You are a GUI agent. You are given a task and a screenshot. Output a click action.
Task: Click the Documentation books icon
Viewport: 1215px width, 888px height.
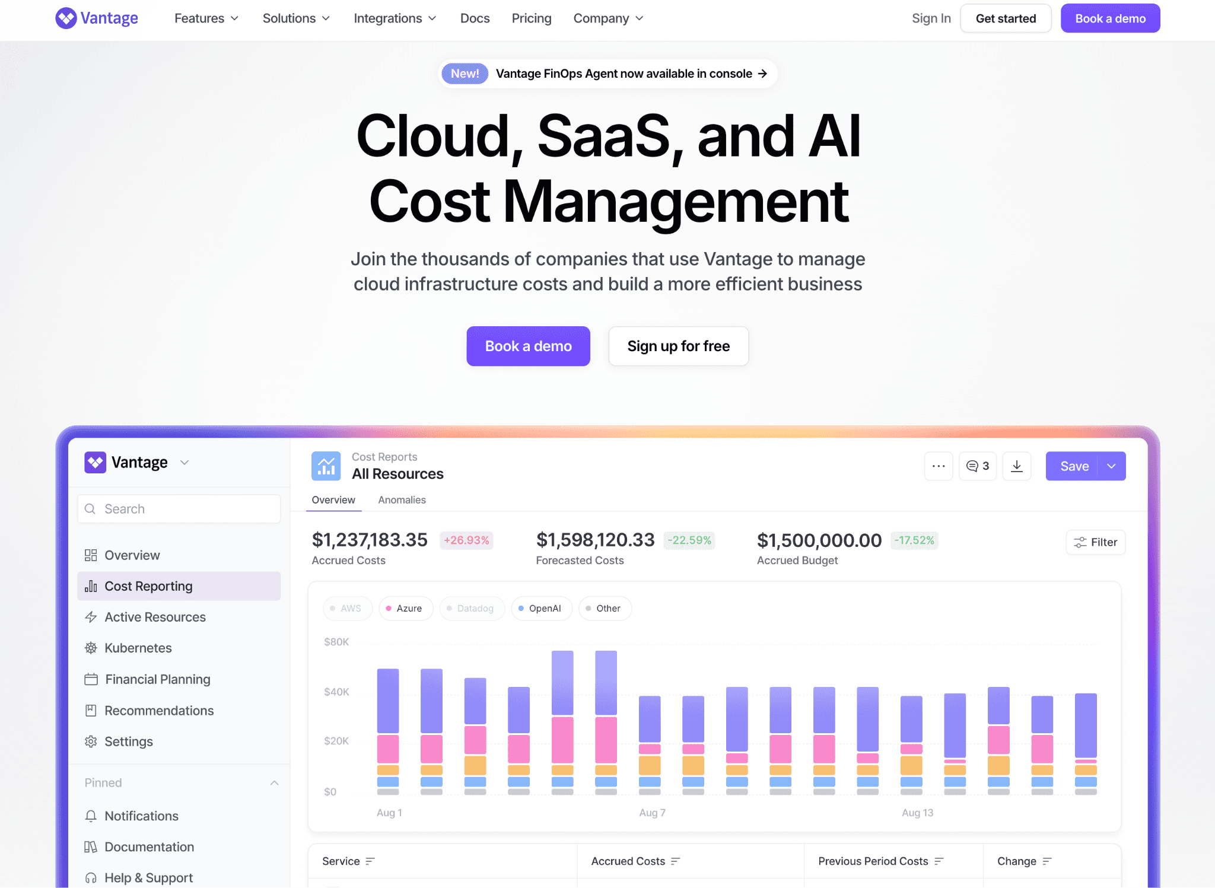(91, 847)
